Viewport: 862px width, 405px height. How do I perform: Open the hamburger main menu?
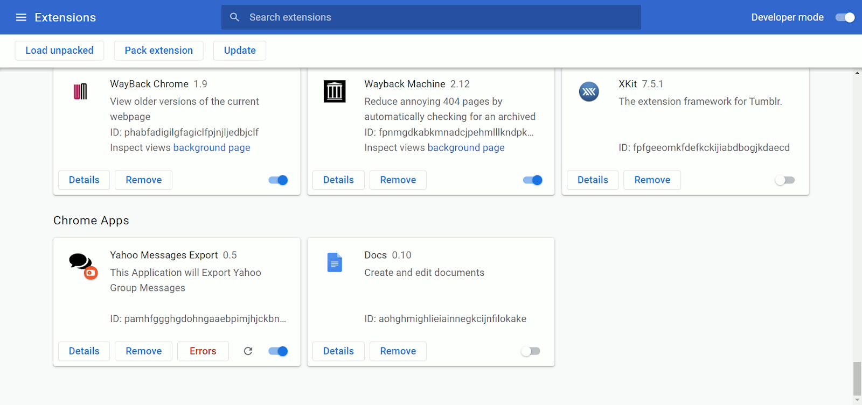pyautogui.click(x=21, y=17)
